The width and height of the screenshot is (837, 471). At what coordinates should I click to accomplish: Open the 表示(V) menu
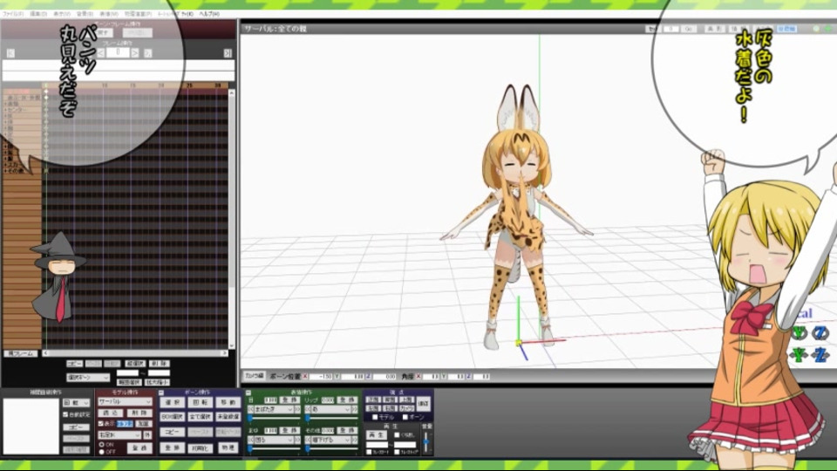click(61, 13)
